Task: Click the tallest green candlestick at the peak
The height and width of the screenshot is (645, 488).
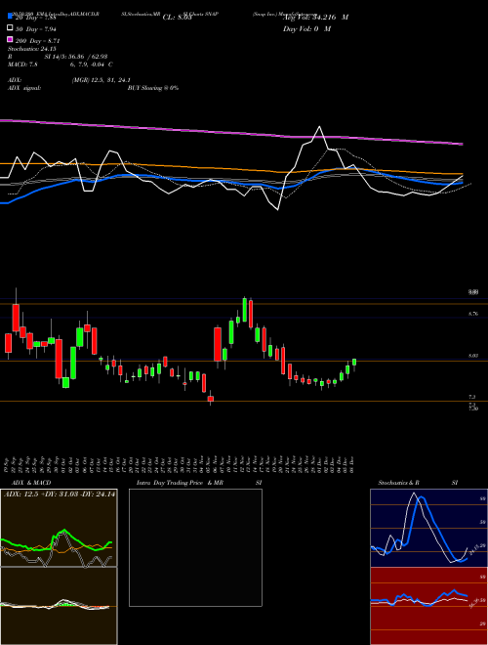Action: point(245,310)
